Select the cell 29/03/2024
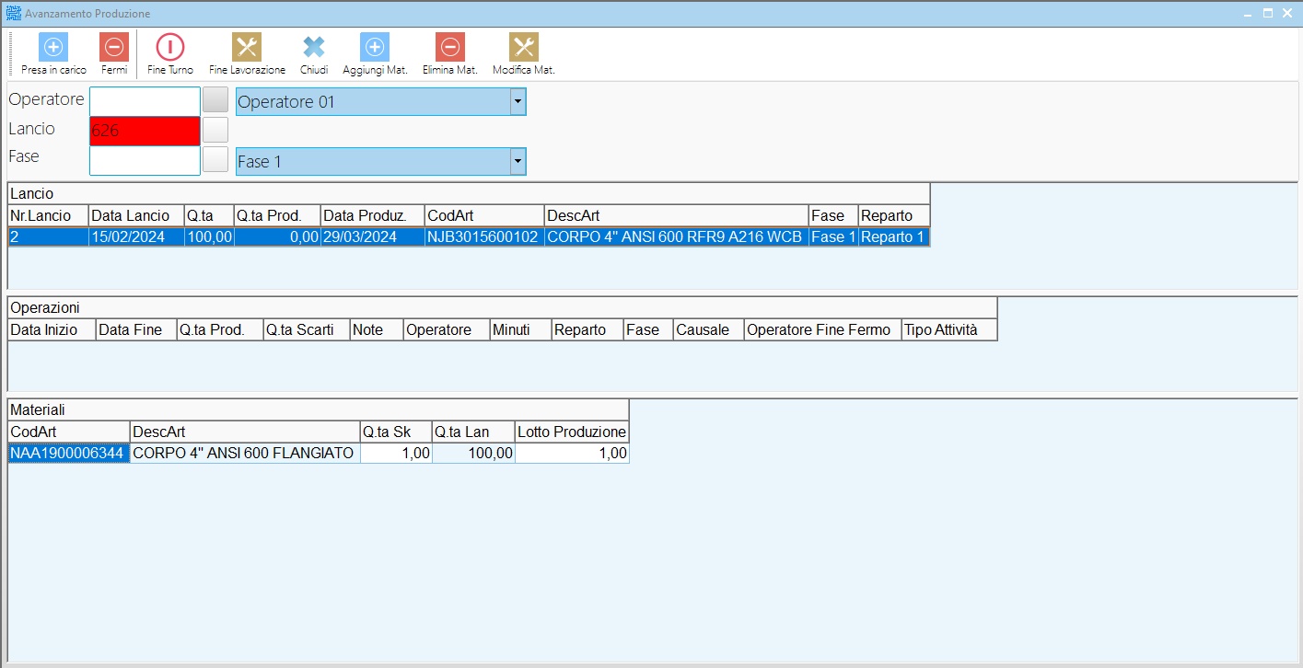The width and height of the screenshot is (1303, 668). [x=373, y=236]
